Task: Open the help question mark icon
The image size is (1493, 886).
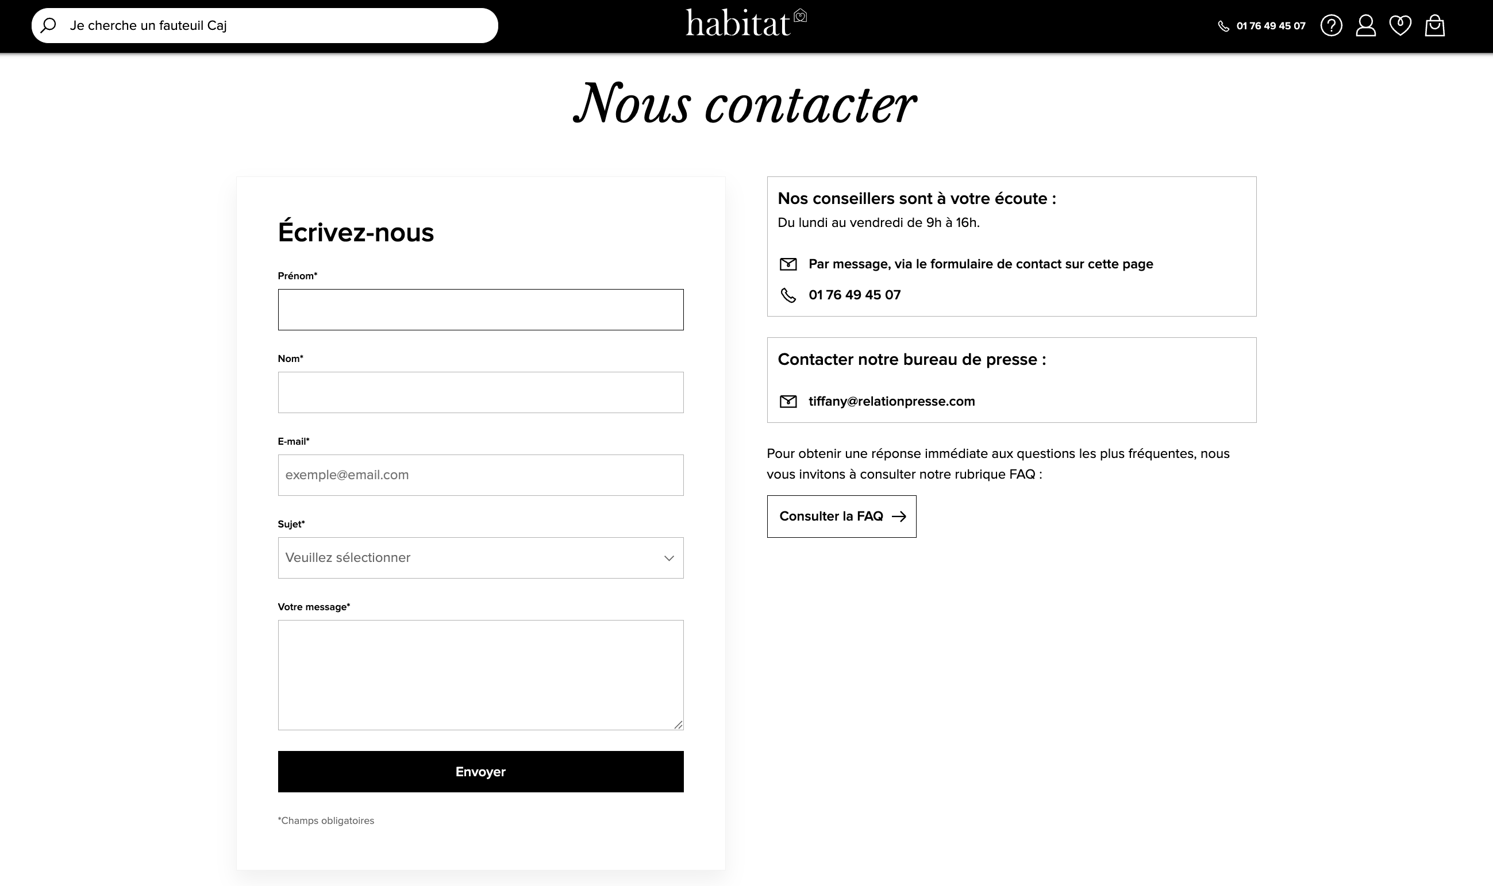Action: coord(1331,26)
